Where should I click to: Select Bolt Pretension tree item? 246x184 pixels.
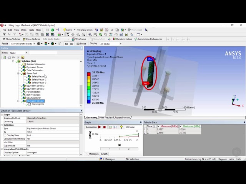(x=33, y=95)
